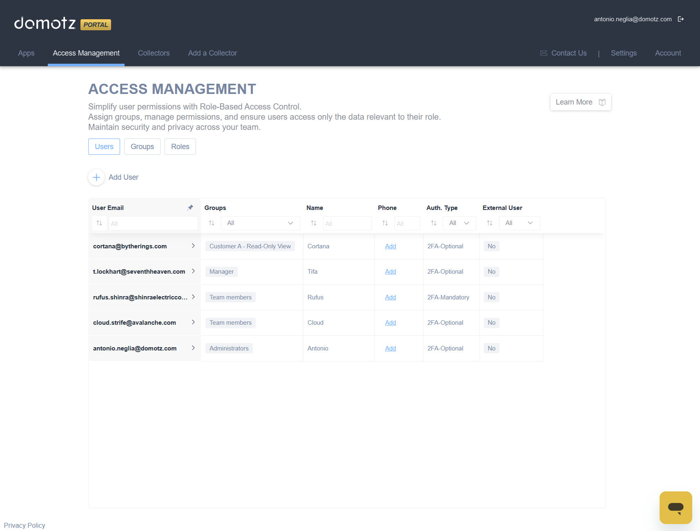Sort the table by Phone column
700x531 pixels.
[385, 223]
